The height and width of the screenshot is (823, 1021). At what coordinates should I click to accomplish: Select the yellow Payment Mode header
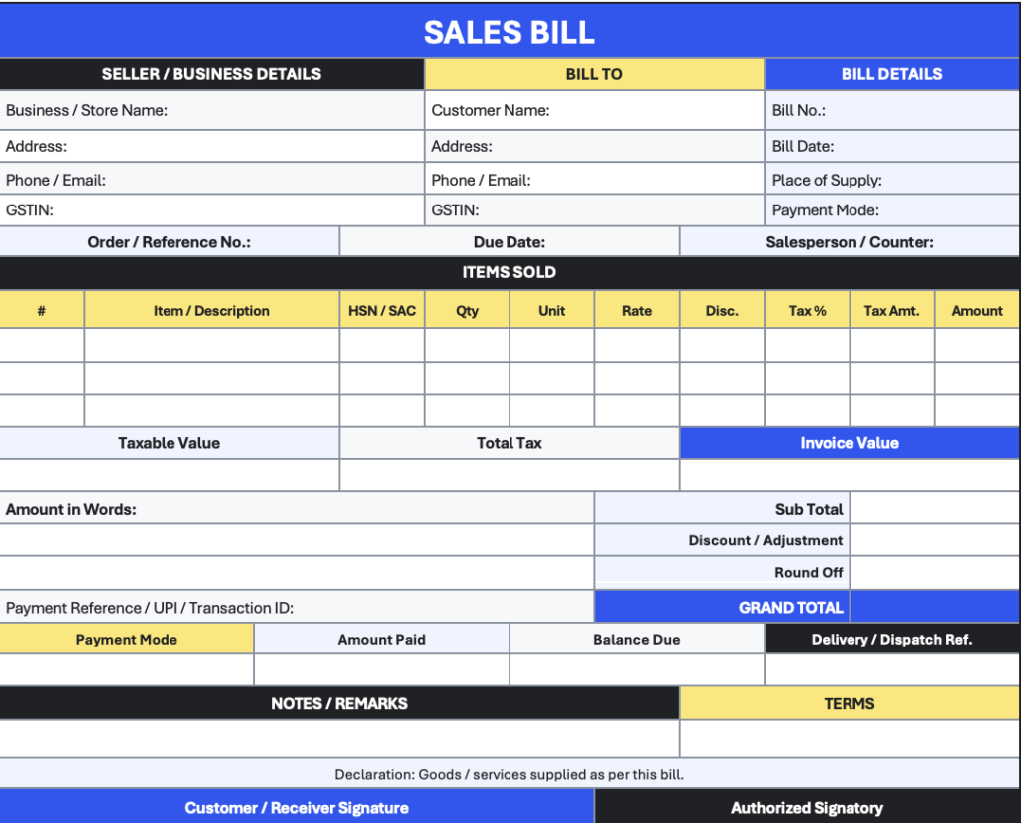click(127, 639)
